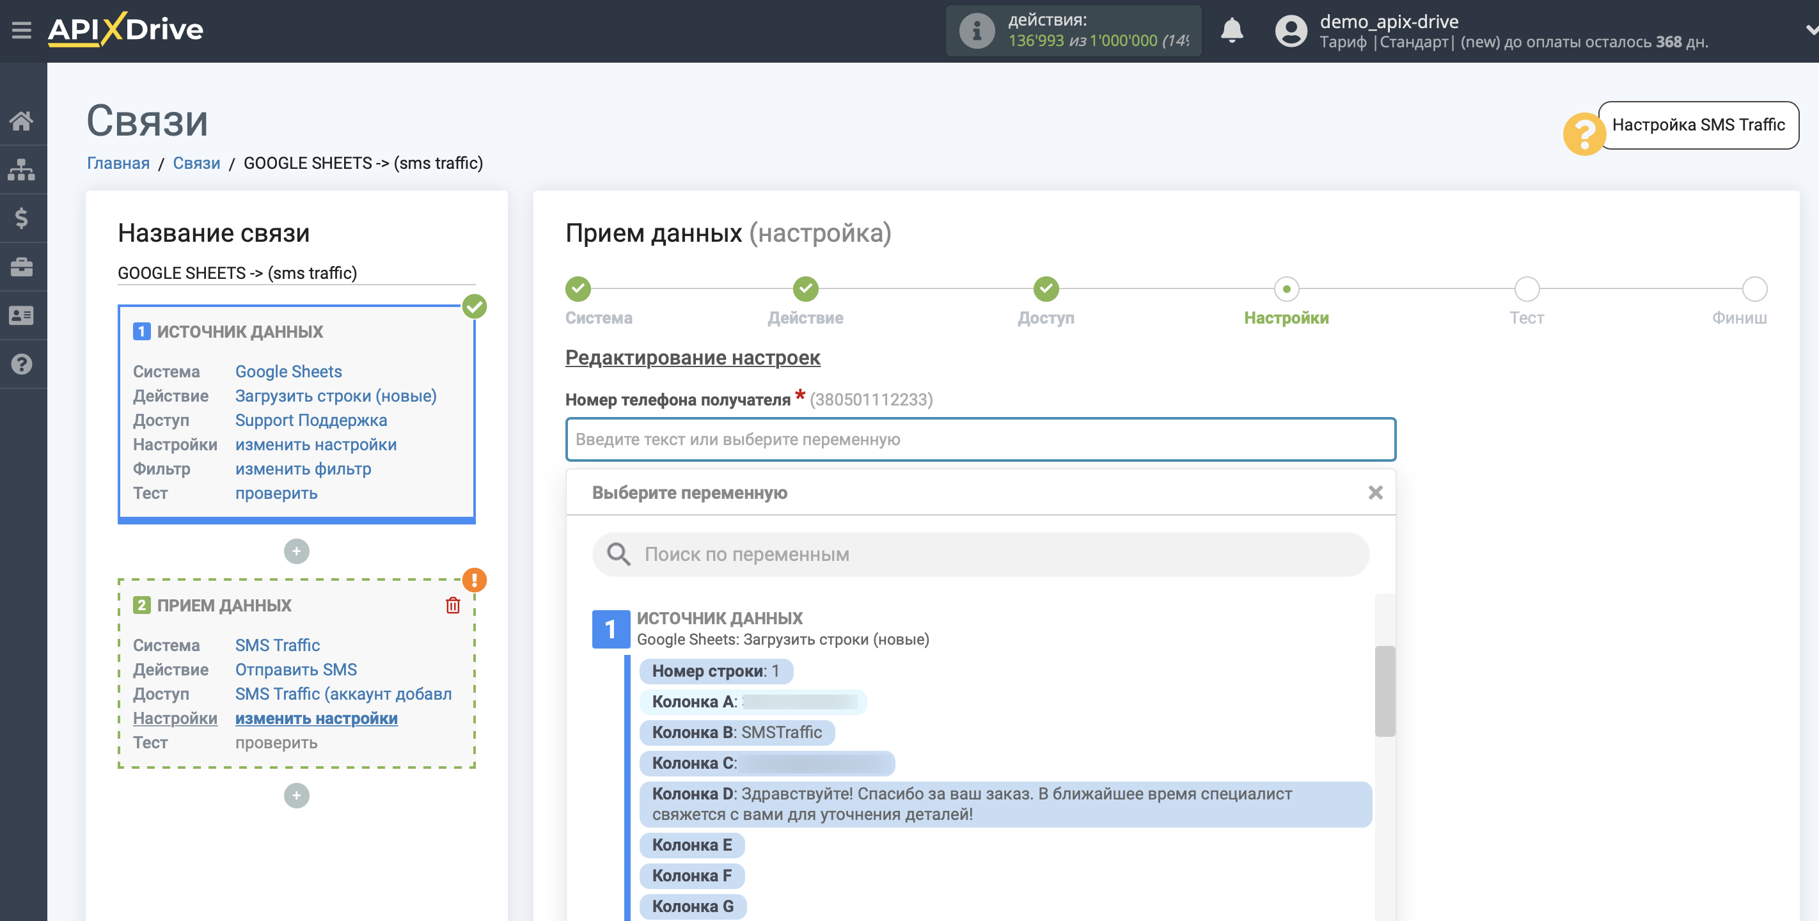Delete the ПРИЕМ ДАННЫХ block via trash icon
Screen dimensions: 1819x921
click(453, 605)
